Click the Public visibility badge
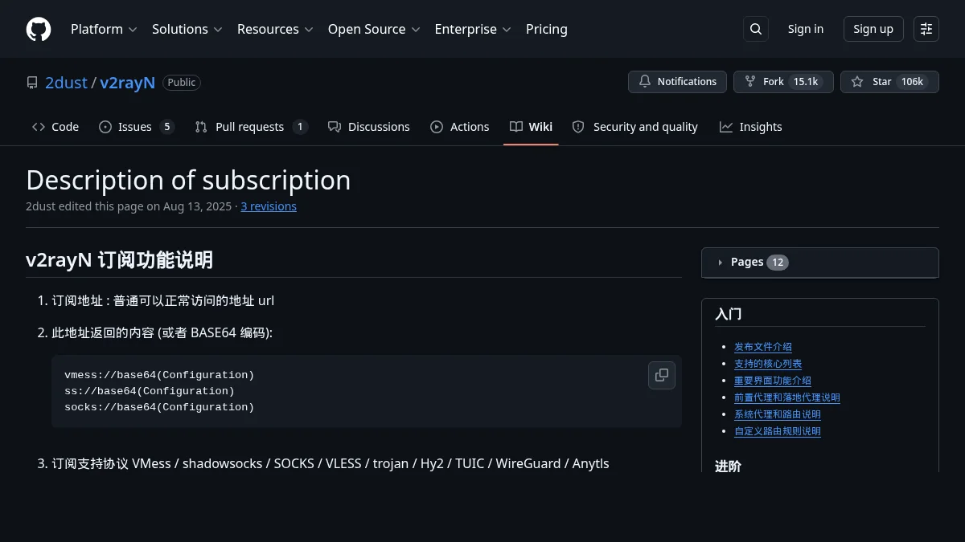Screen dimensions: 965x542 182,83
